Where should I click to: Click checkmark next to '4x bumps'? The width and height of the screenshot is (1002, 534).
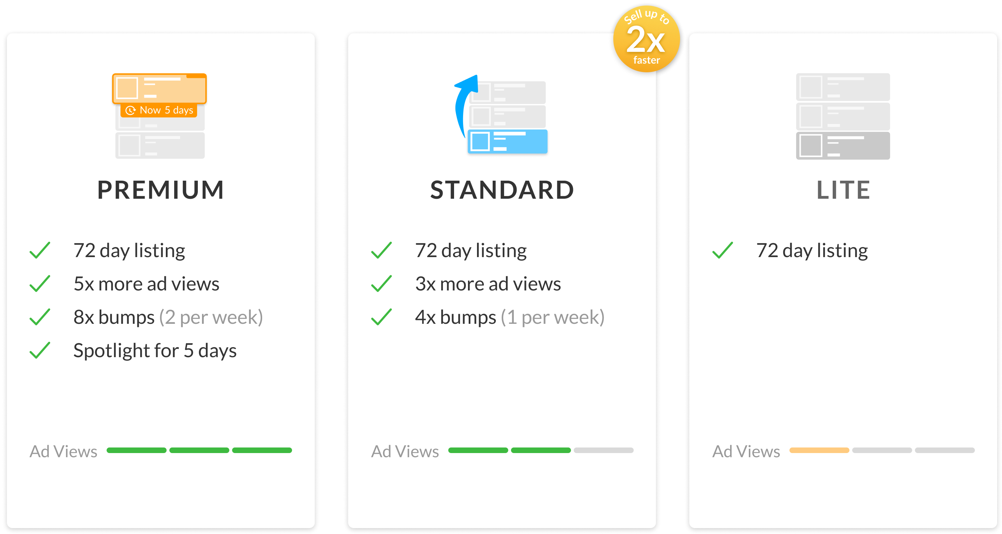point(381,317)
